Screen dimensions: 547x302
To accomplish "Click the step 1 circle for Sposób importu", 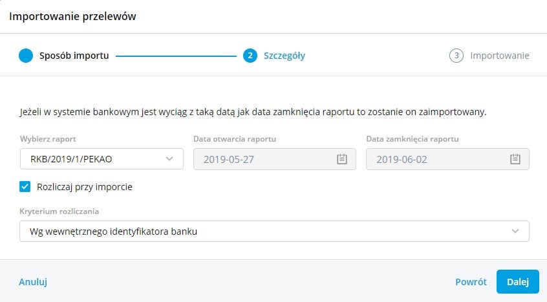I will pyautogui.click(x=26, y=56).
